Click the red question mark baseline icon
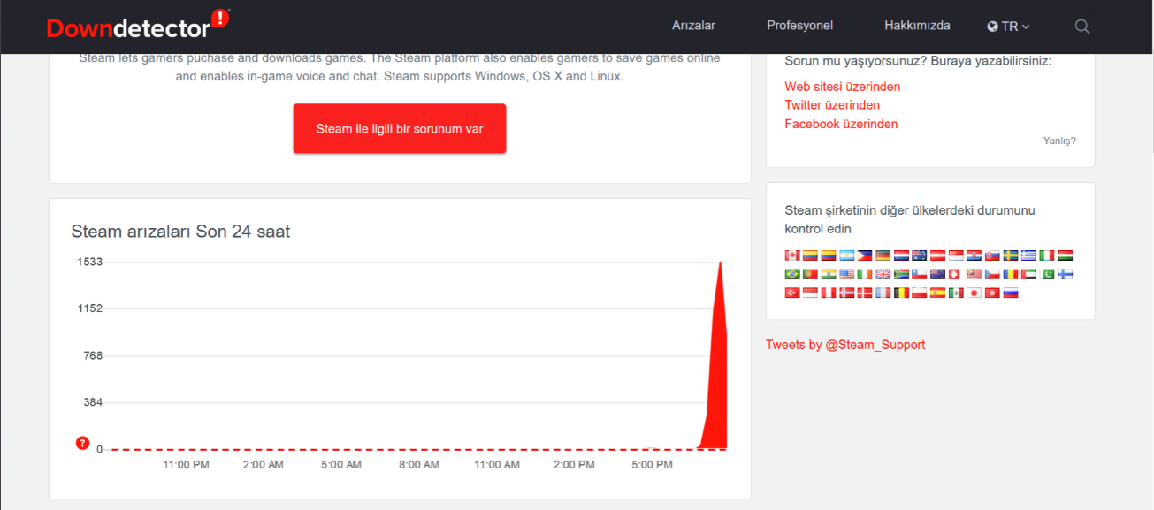 pyautogui.click(x=83, y=443)
